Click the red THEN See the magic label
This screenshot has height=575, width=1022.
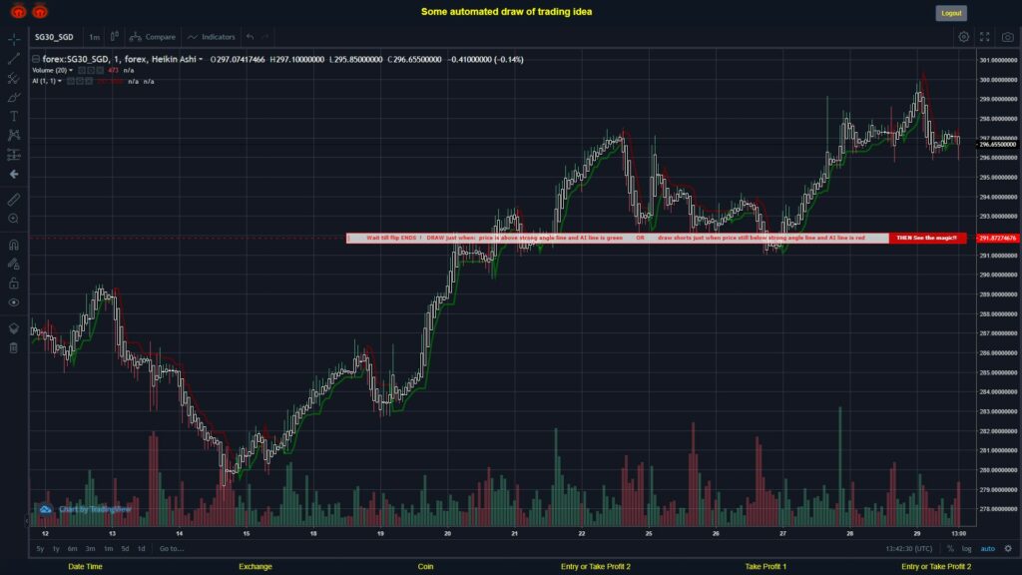click(927, 238)
